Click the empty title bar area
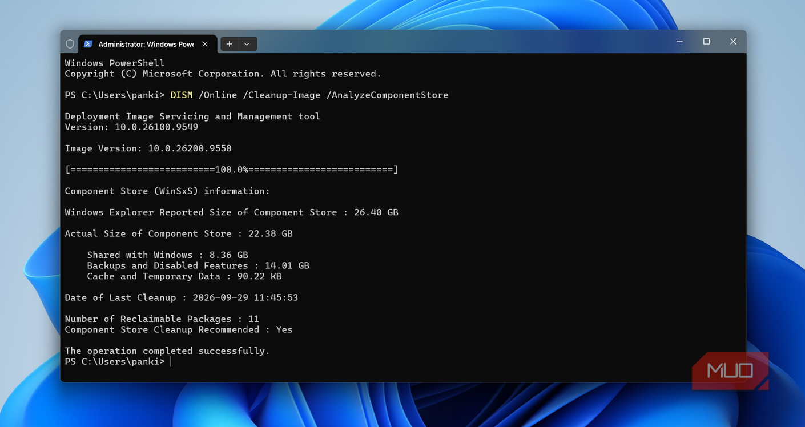 click(x=457, y=42)
